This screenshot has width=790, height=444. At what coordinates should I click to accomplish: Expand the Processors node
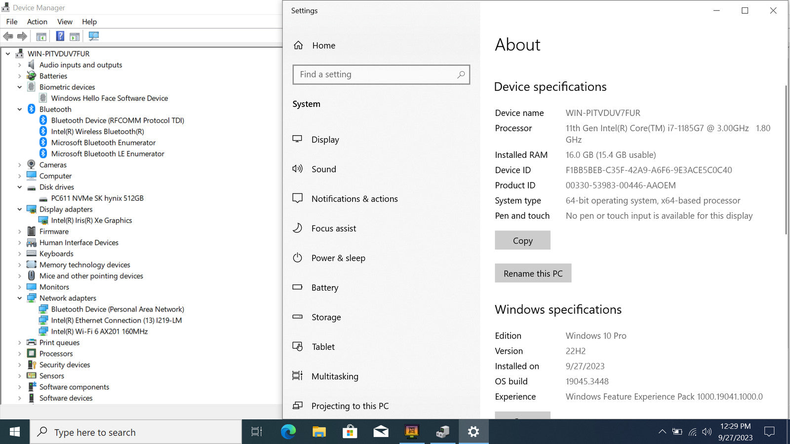(20, 354)
